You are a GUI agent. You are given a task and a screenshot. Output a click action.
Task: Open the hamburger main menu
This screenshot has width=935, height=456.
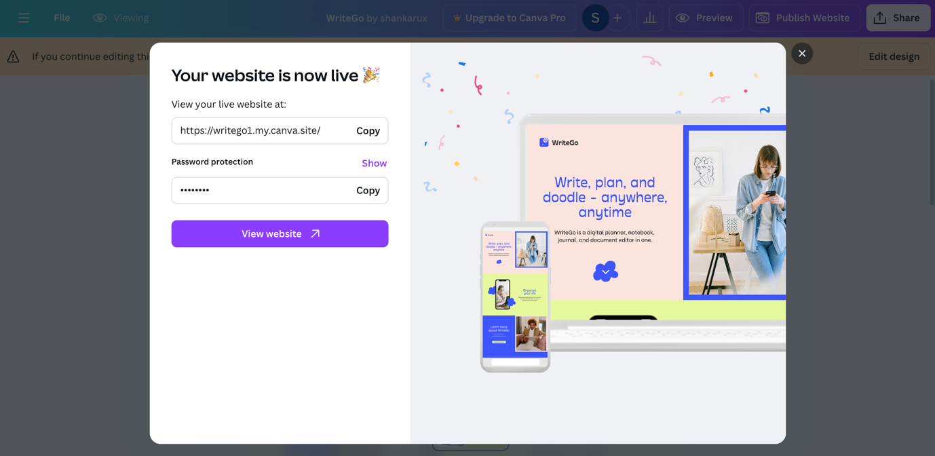click(x=24, y=18)
